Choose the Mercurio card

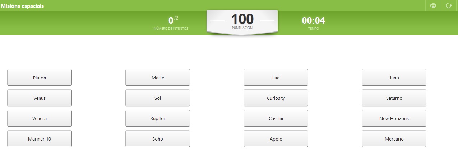click(x=394, y=139)
